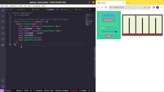Close the game.js tab

(x=57, y=9)
